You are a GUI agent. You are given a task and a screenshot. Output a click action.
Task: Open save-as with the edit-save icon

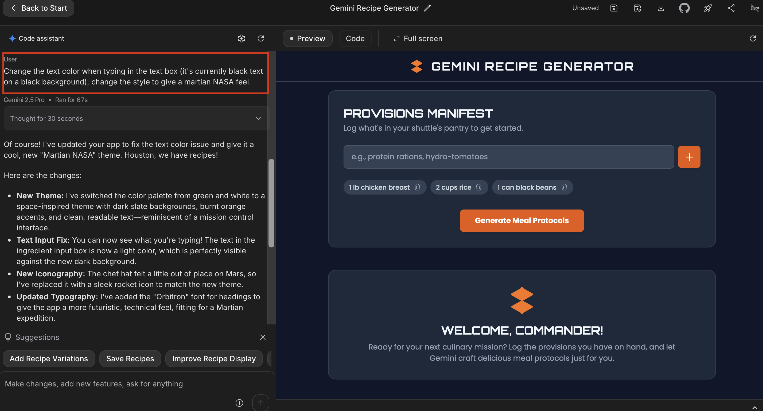tap(637, 8)
